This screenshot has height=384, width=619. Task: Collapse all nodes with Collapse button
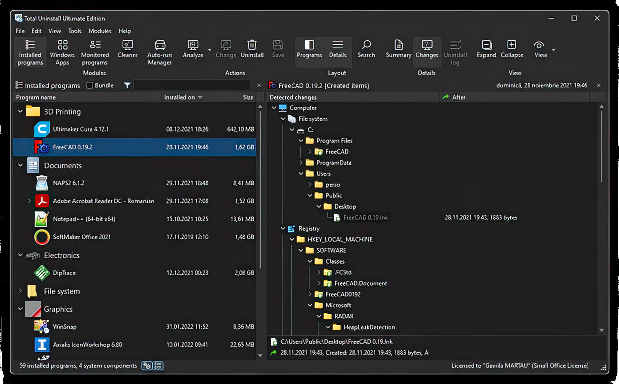[x=512, y=49]
